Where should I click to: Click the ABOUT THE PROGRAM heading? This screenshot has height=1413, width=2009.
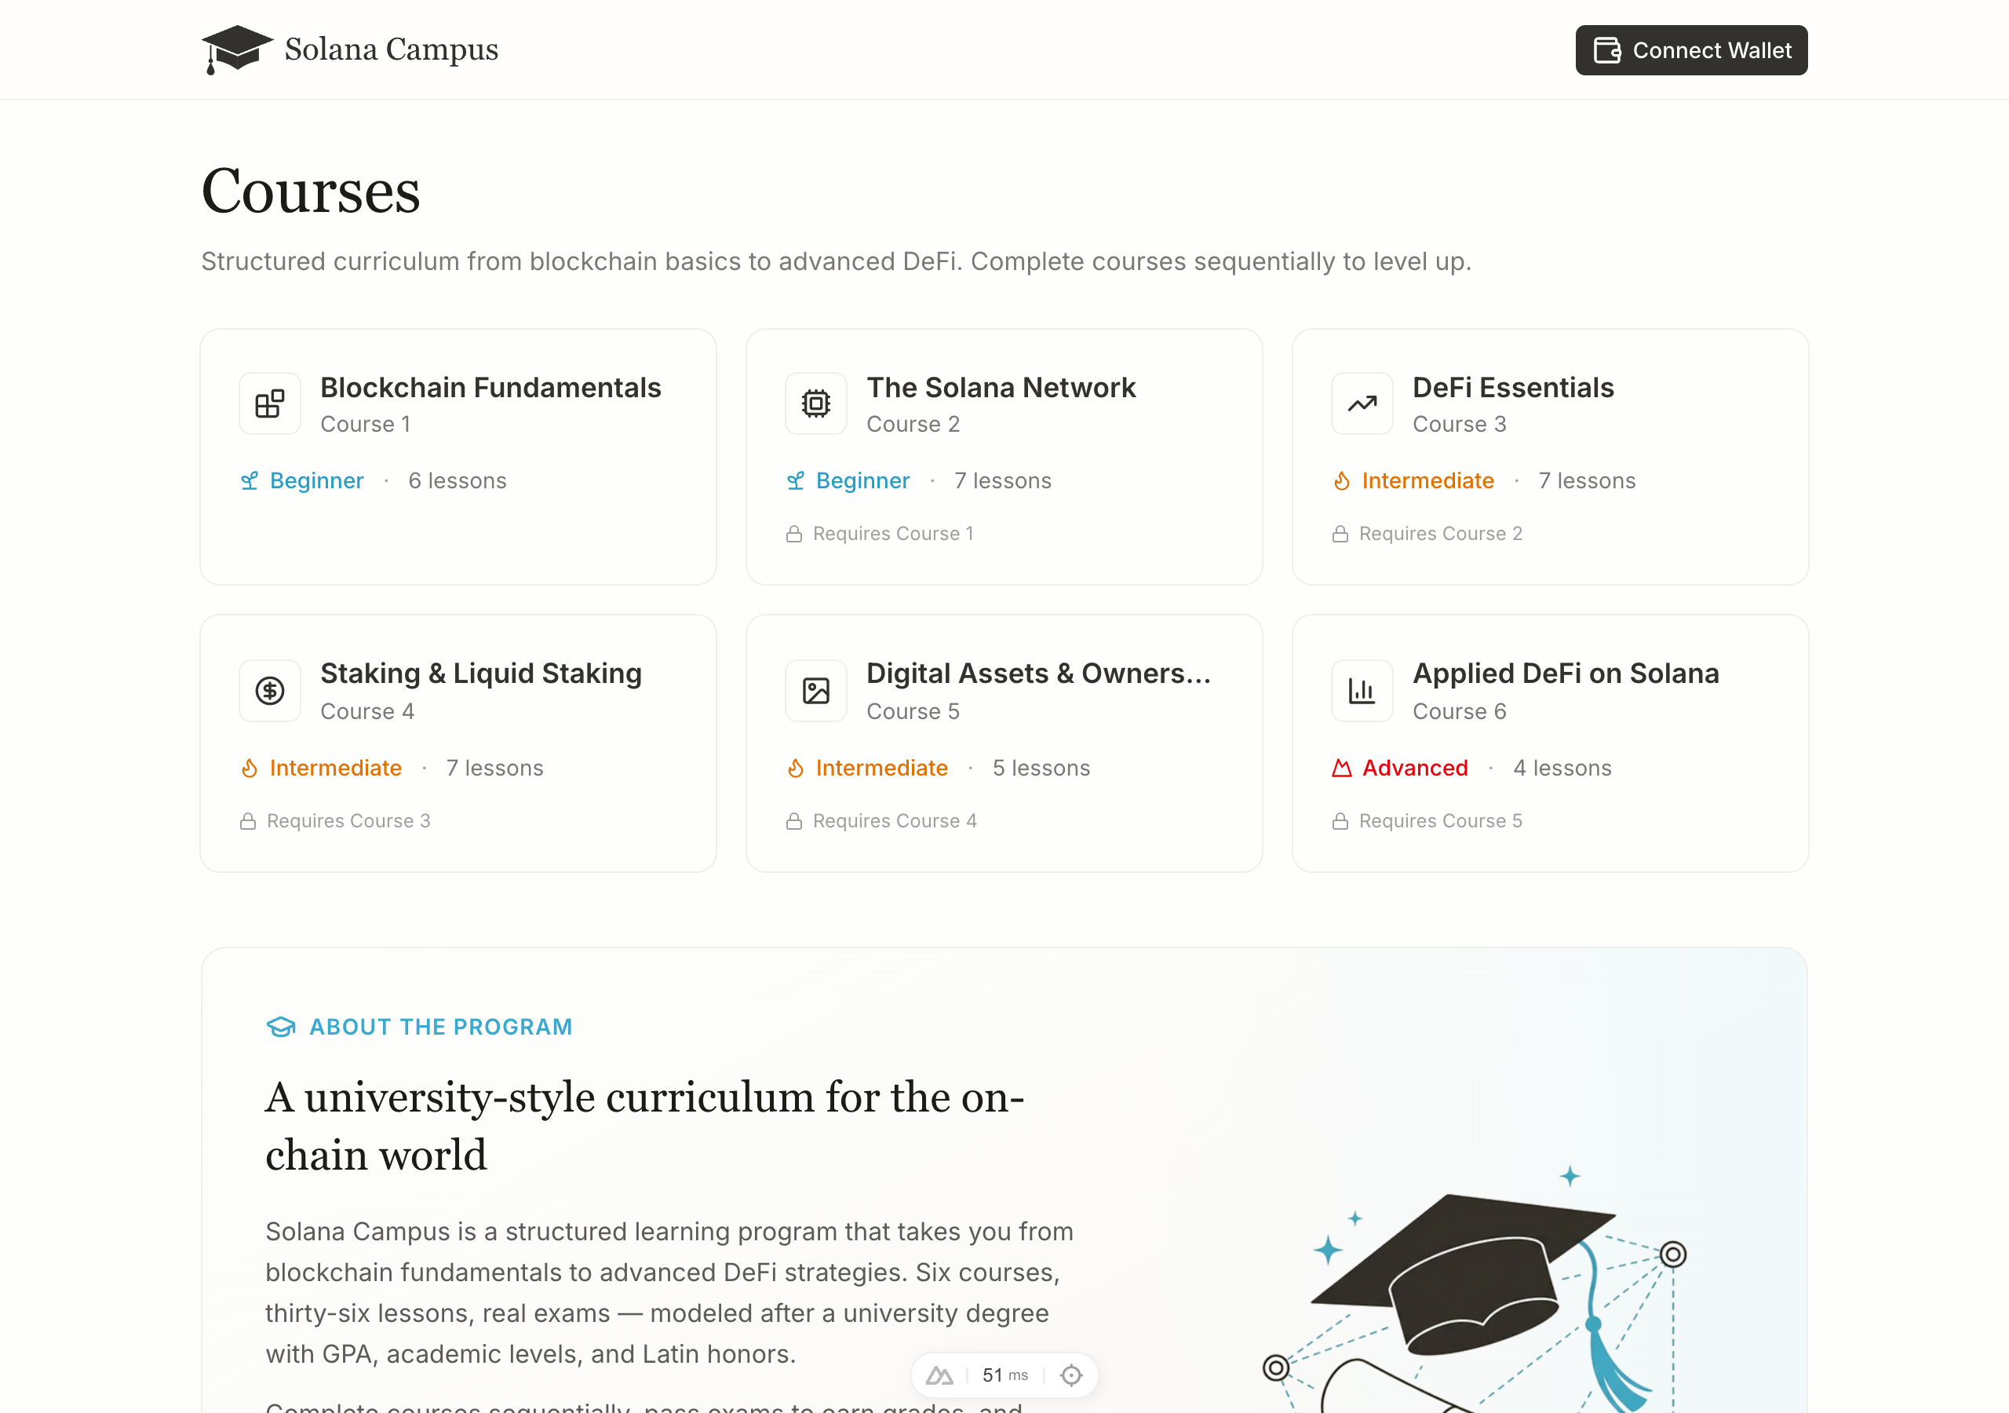pos(440,1027)
